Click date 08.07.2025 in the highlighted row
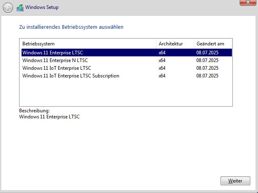This screenshot has height=193, width=258. click(207, 53)
